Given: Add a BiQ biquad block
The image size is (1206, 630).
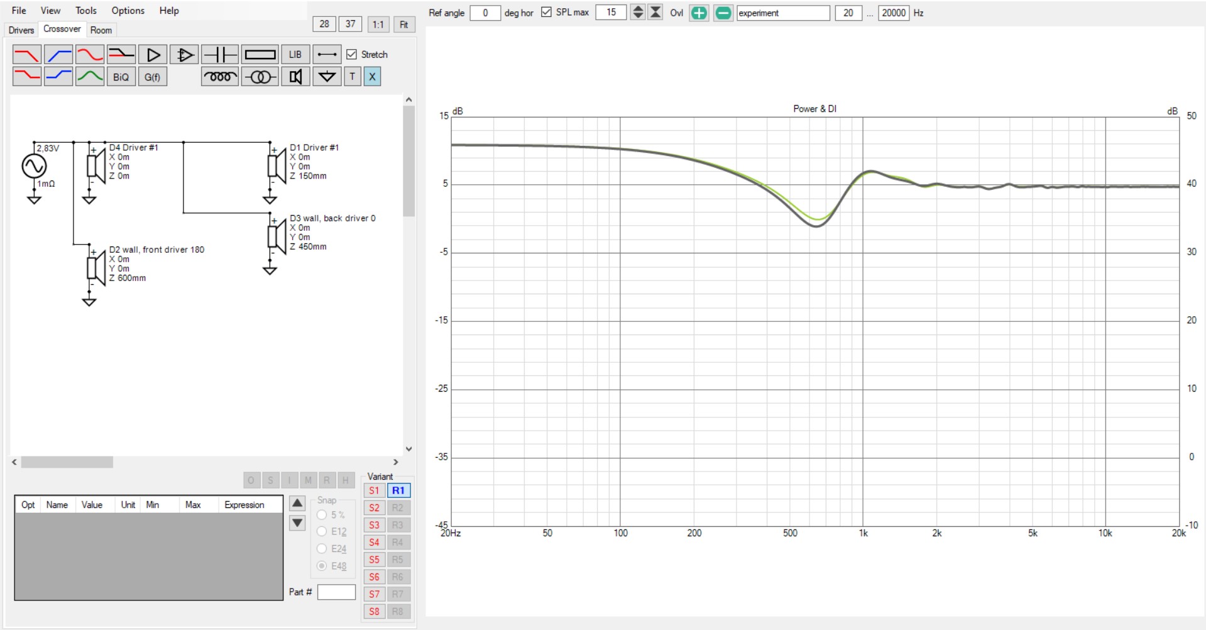Looking at the screenshot, I should point(121,77).
